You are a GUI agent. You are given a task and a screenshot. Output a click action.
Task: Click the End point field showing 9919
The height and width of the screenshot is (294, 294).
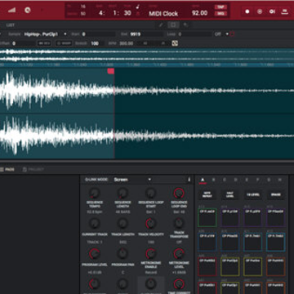click(147, 34)
